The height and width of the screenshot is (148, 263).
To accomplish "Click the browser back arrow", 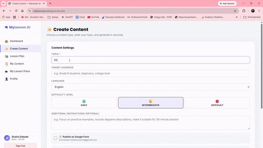I will (4, 11).
